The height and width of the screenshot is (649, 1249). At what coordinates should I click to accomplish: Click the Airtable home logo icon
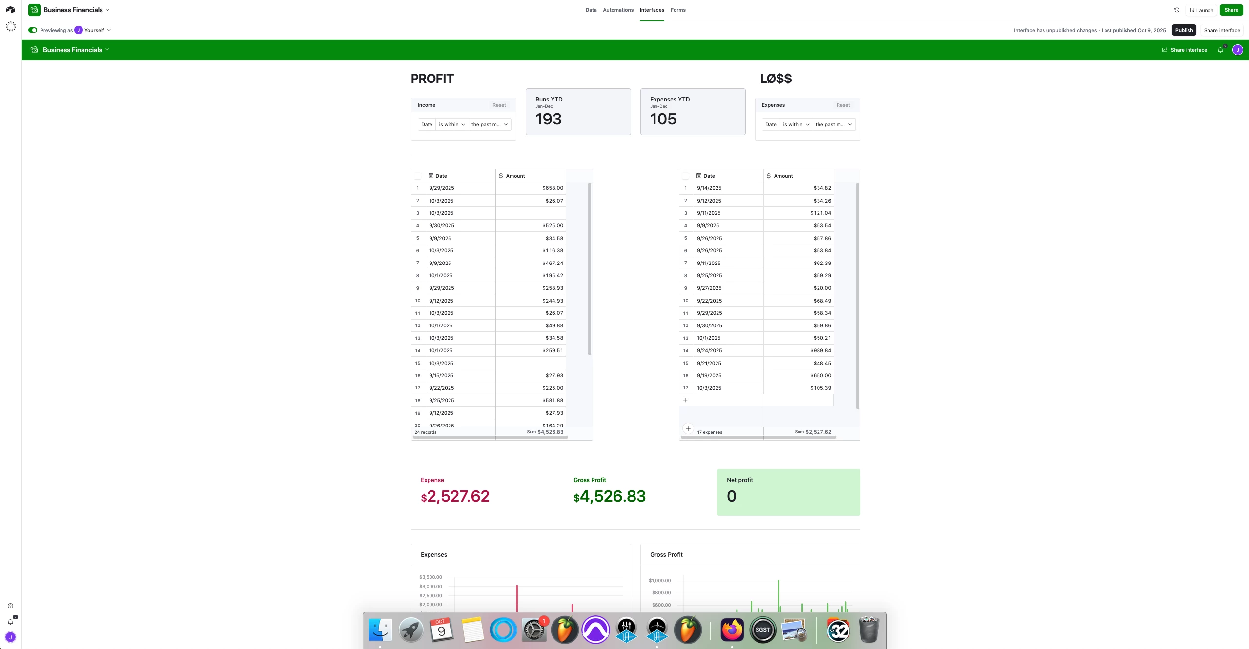[x=10, y=10]
